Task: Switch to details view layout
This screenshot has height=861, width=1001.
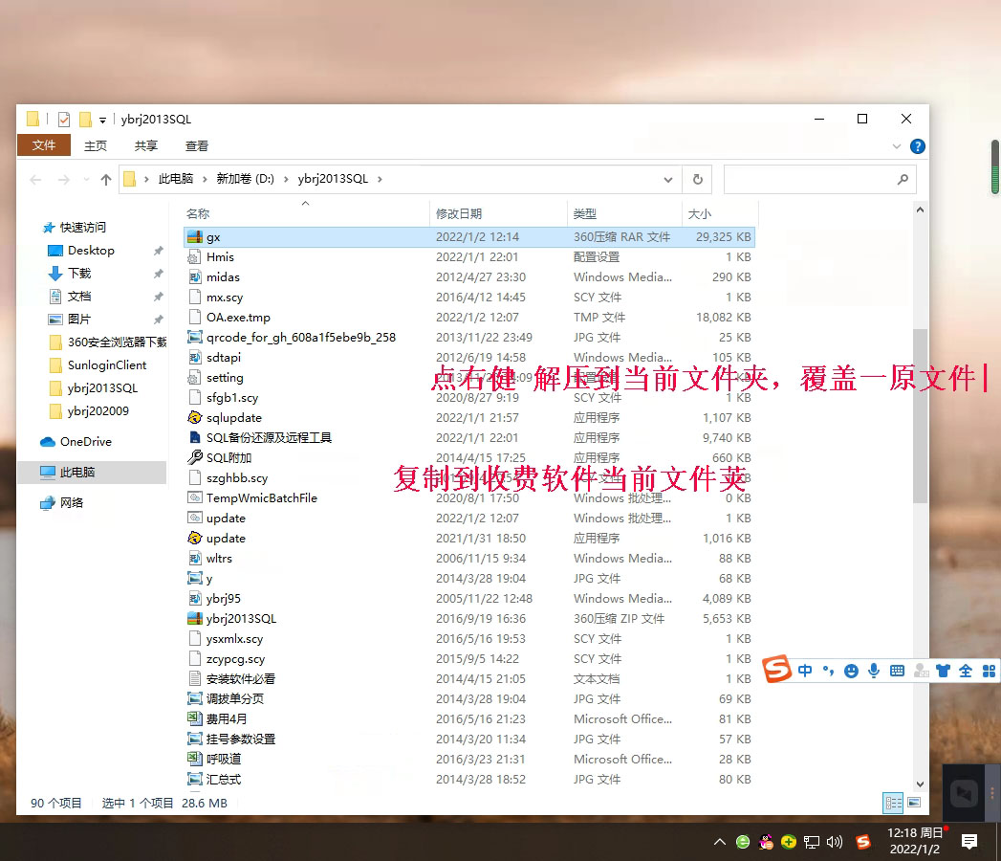Action: click(893, 804)
